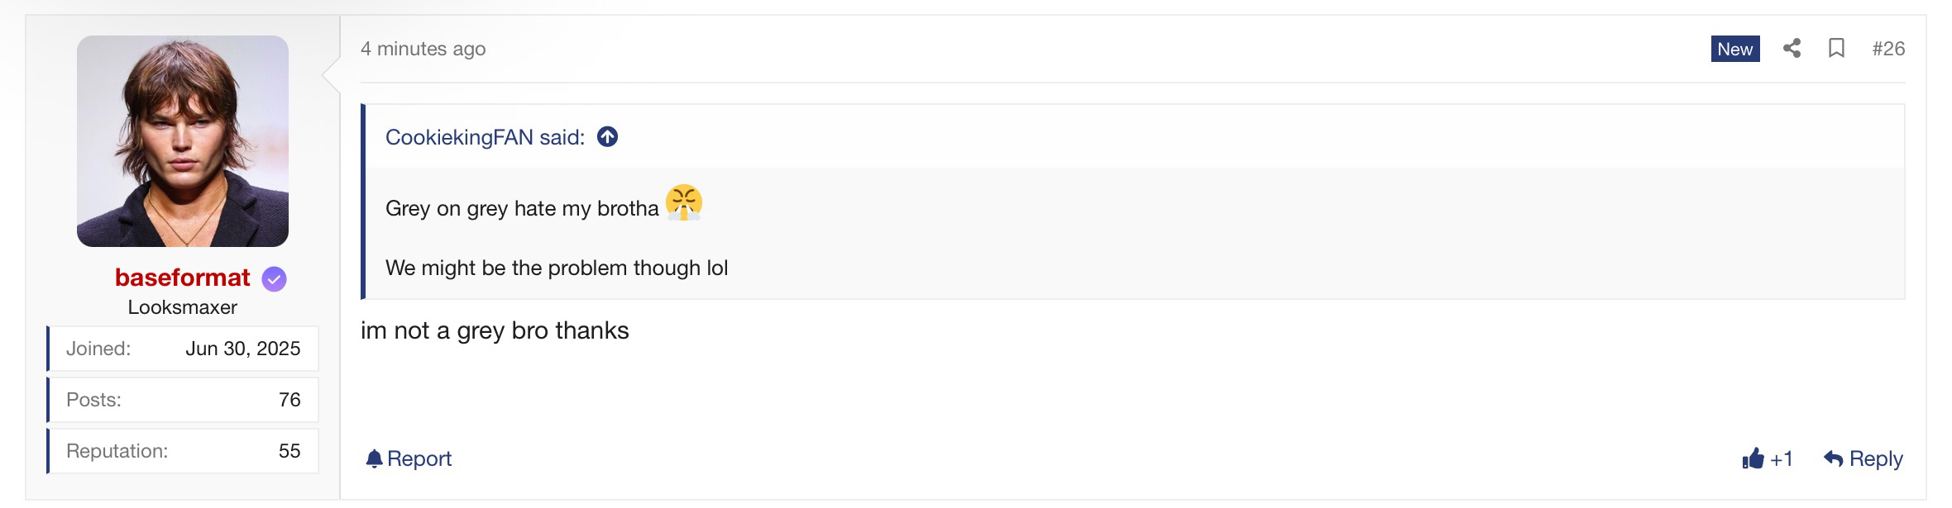
Task: Like the post with thumbs-up icon
Action: [x=1753, y=458]
